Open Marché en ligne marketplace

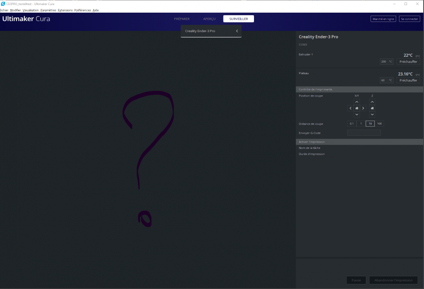383,19
